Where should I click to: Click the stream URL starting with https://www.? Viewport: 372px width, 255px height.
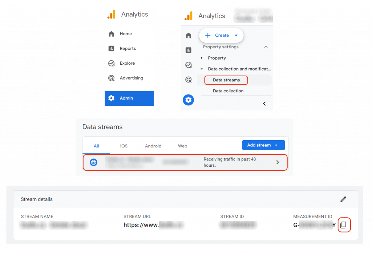point(154,225)
